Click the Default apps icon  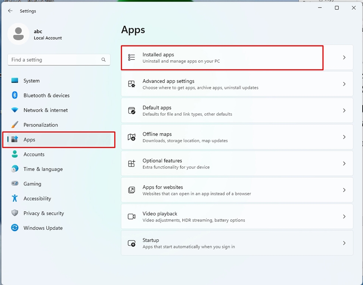(132, 111)
